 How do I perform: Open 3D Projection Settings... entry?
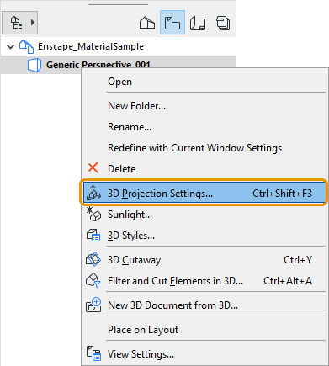[204, 194]
